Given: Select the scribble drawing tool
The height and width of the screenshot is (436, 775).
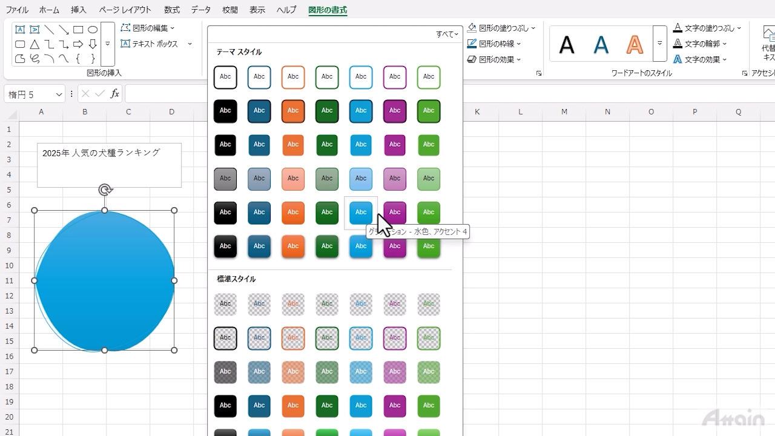Looking at the screenshot, I should pyautogui.click(x=35, y=59).
